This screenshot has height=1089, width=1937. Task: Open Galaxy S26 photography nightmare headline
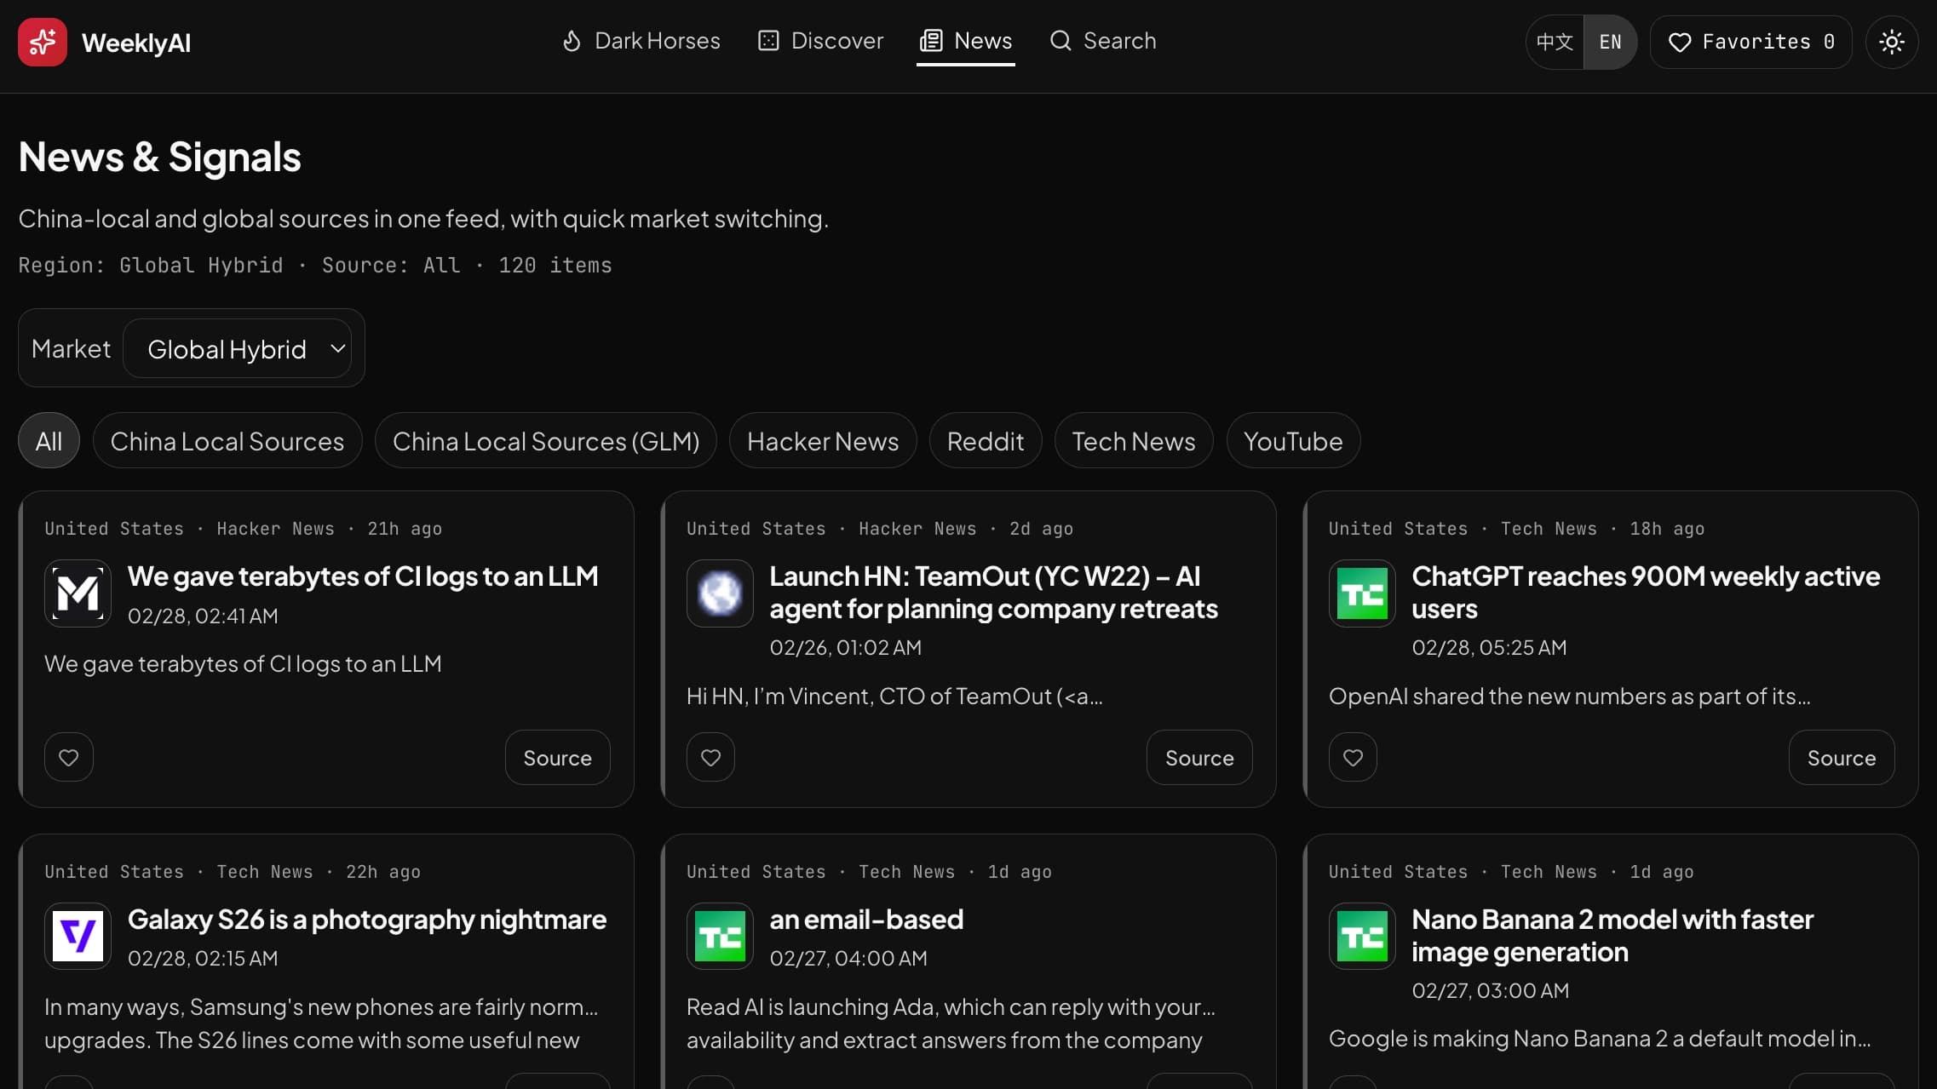366,920
